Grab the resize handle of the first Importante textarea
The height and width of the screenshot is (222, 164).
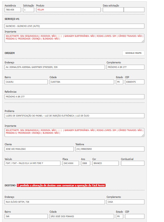click(x=143, y=41)
